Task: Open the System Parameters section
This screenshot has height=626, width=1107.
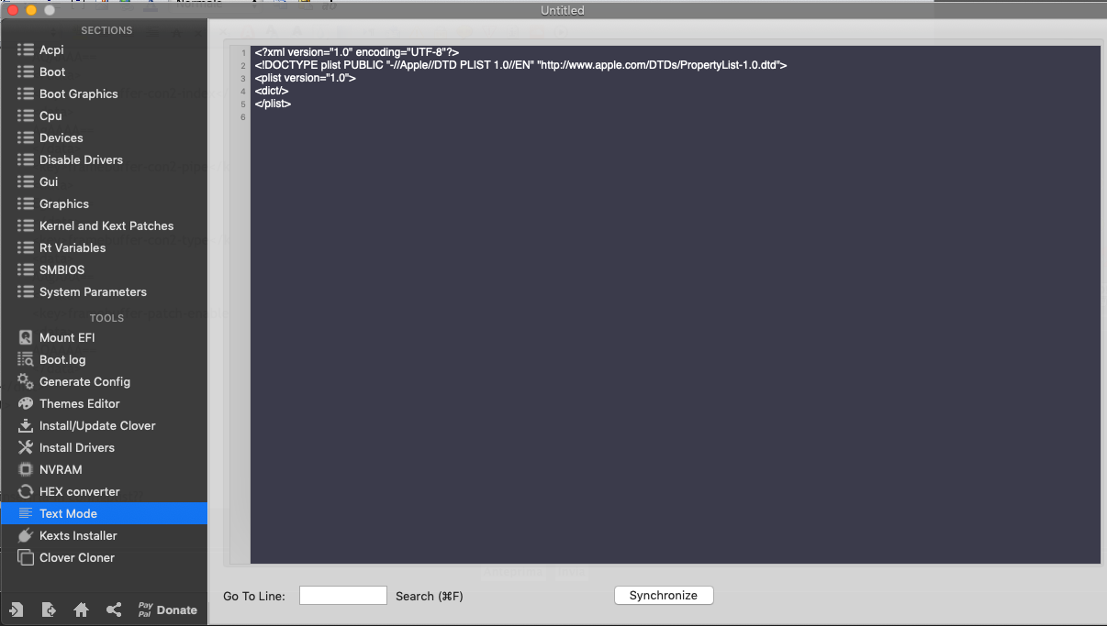Action: (104, 291)
